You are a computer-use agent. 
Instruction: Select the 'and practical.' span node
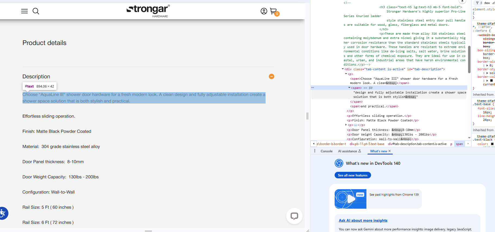tap(374, 106)
